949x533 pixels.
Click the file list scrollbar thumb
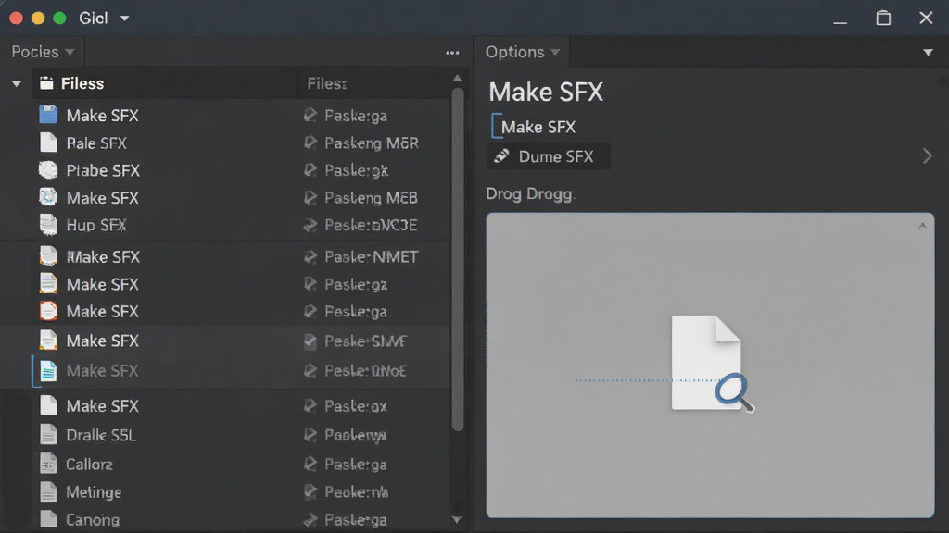pyautogui.click(x=458, y=260)
